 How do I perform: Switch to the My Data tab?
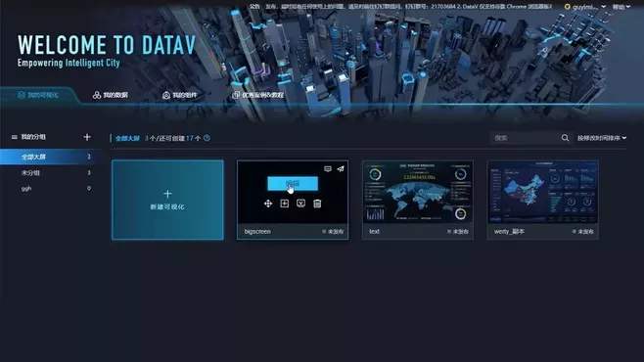tap(110, 95)
